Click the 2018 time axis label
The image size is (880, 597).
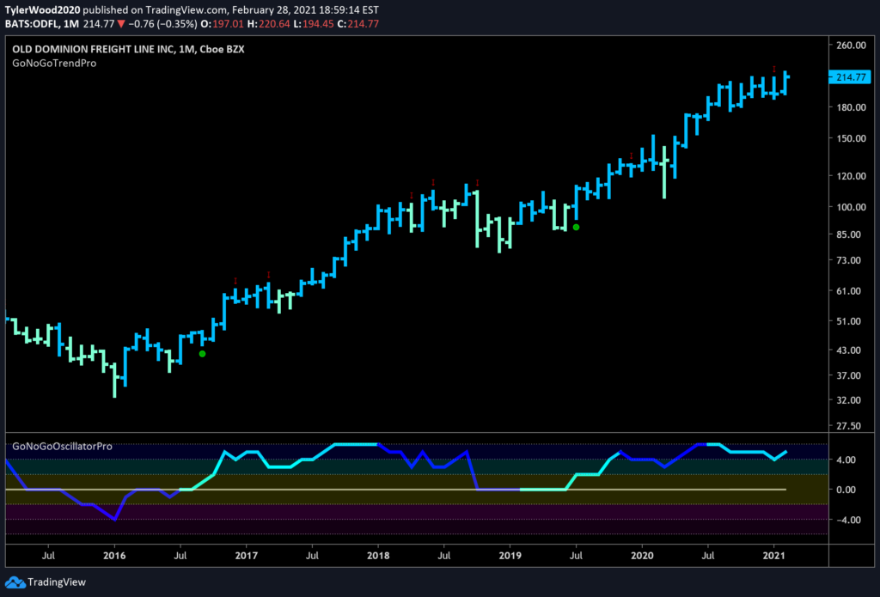378,556
